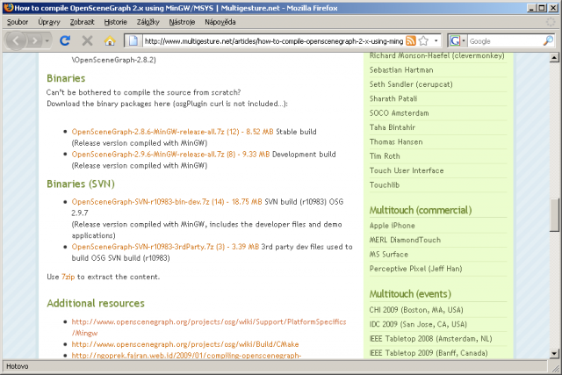Subscribe using the RSS feed icon
The width and height of the screenshot is (562, 375).
tap(411, 41)
